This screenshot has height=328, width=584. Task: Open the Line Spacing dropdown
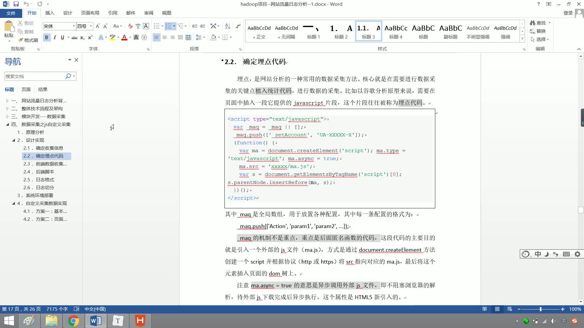pos(200,37)
